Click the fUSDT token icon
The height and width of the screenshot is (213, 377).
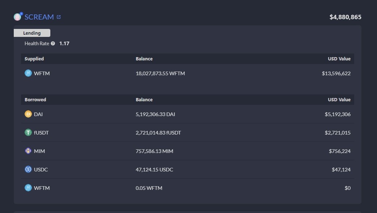pyautogui.click(x=28, y=133)
